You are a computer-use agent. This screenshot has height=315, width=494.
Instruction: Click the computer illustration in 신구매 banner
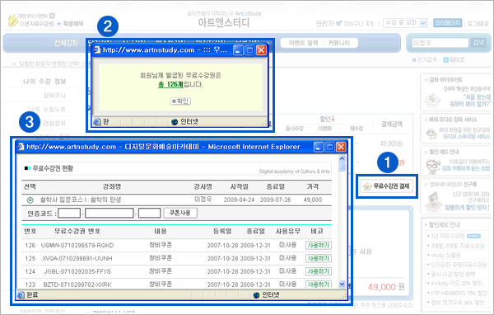click(434, 201)
